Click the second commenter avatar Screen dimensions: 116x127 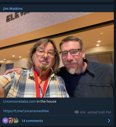11,120
